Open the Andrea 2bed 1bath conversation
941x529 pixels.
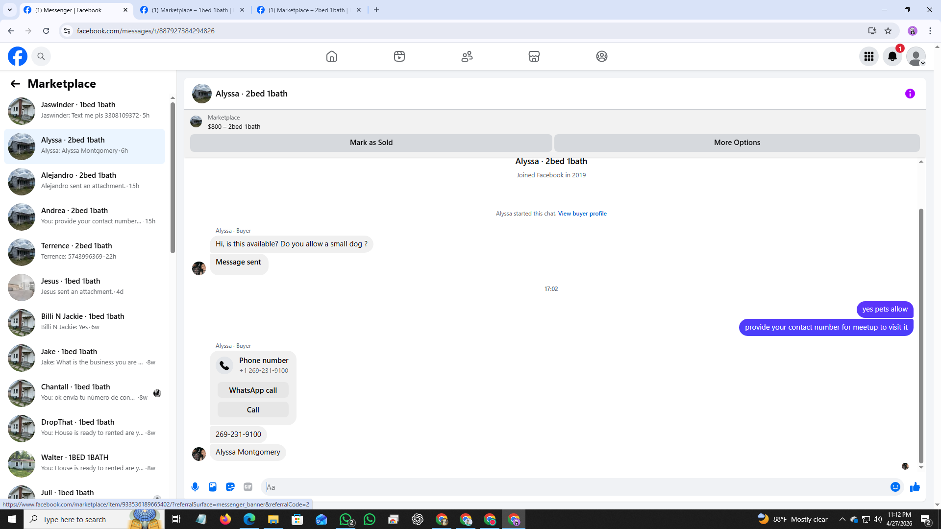click(x=84, y=216)
